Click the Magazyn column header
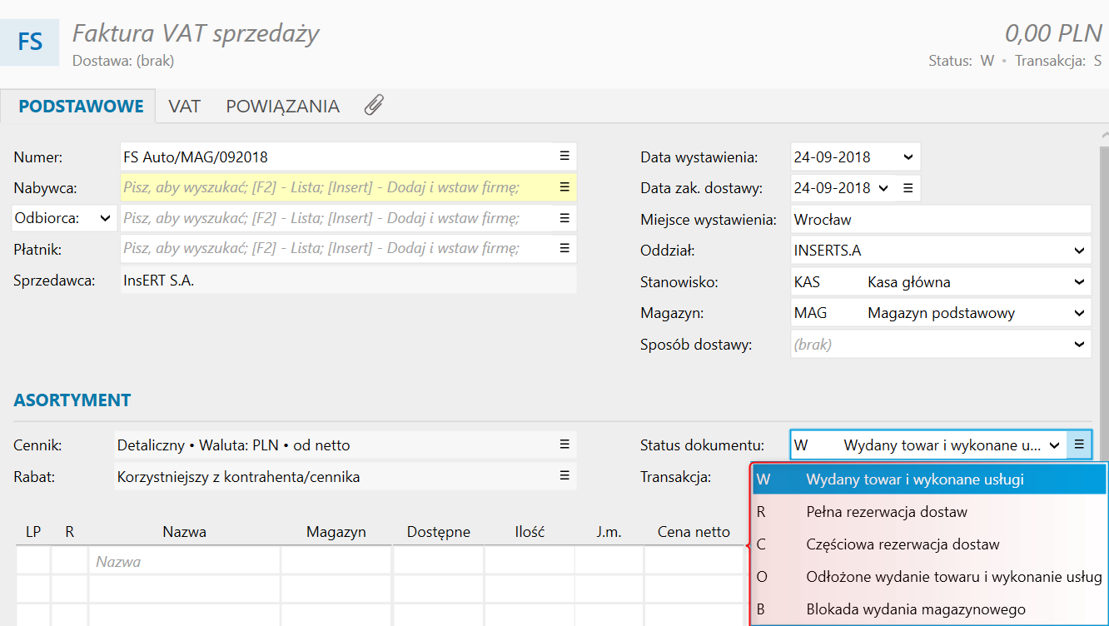 [336, 532]
